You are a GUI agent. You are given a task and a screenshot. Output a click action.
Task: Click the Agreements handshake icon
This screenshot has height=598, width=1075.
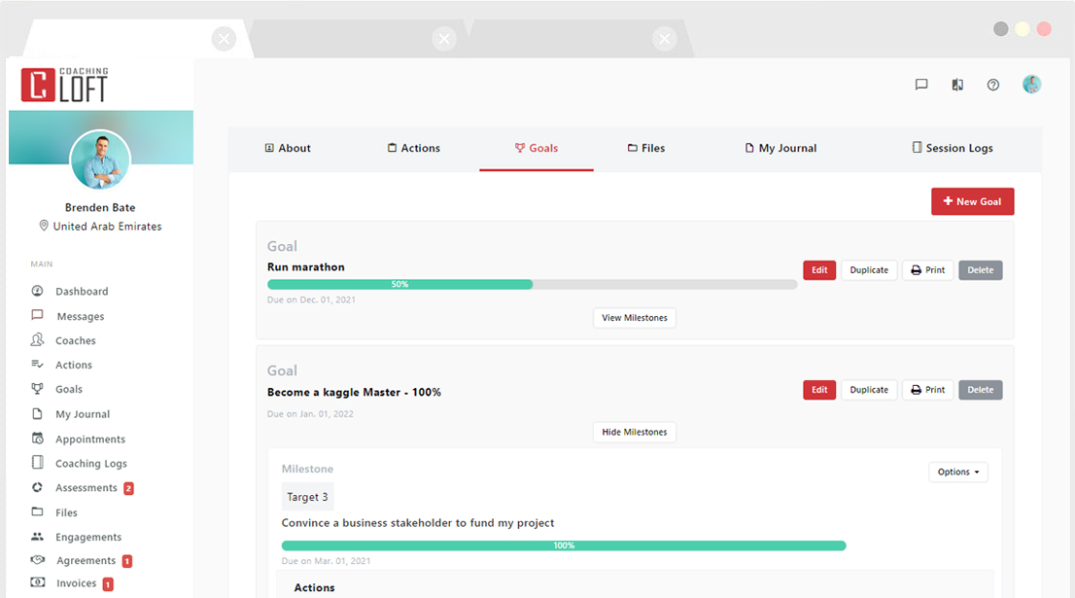pyautogui.click(x=38, y=560)
